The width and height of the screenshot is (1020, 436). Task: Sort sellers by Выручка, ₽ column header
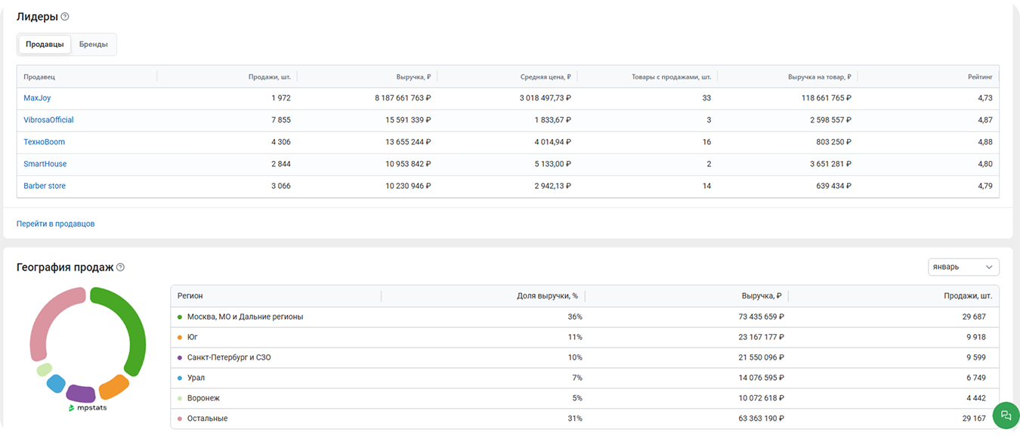click(x=413, y=77)
